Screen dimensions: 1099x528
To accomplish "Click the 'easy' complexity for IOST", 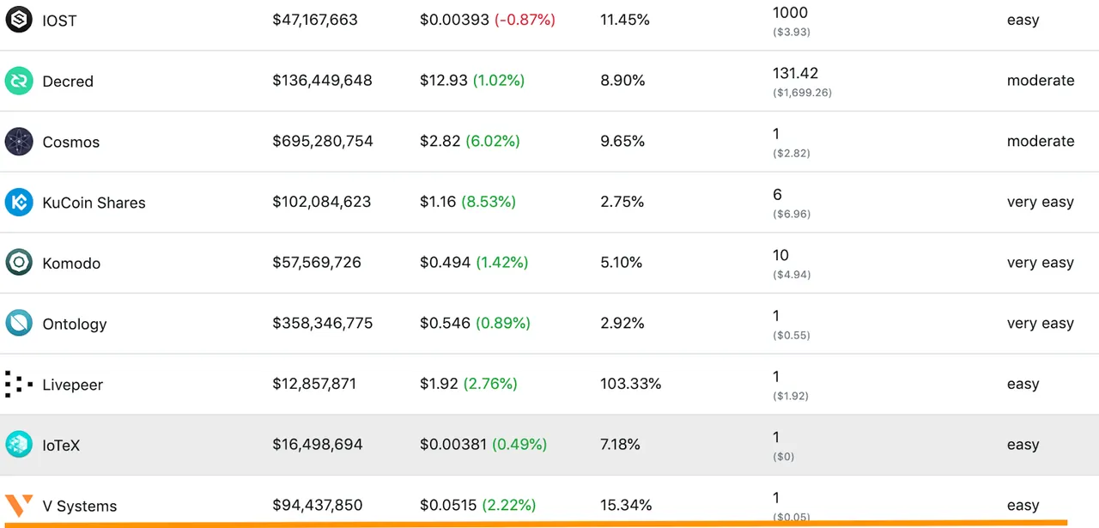I will (x=1023, y=21).
